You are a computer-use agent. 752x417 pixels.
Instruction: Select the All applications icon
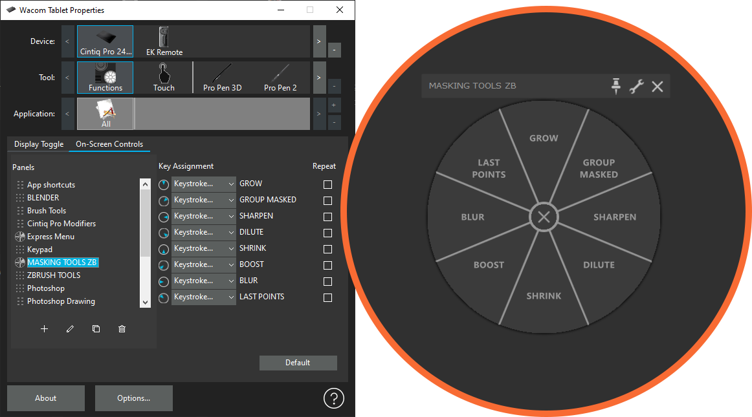tap(105, 114)
